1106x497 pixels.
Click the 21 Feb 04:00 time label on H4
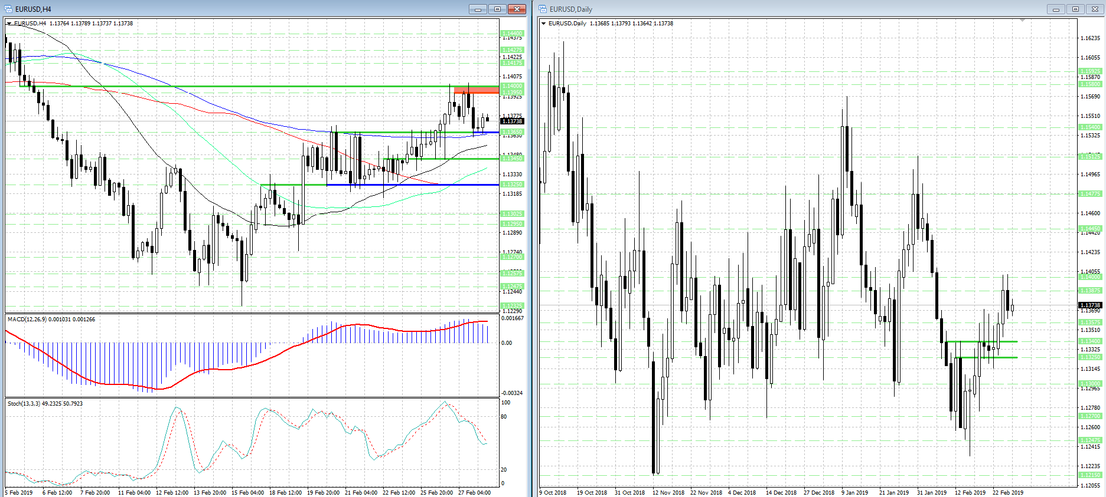pyautogui.click(x=361, y=493)
